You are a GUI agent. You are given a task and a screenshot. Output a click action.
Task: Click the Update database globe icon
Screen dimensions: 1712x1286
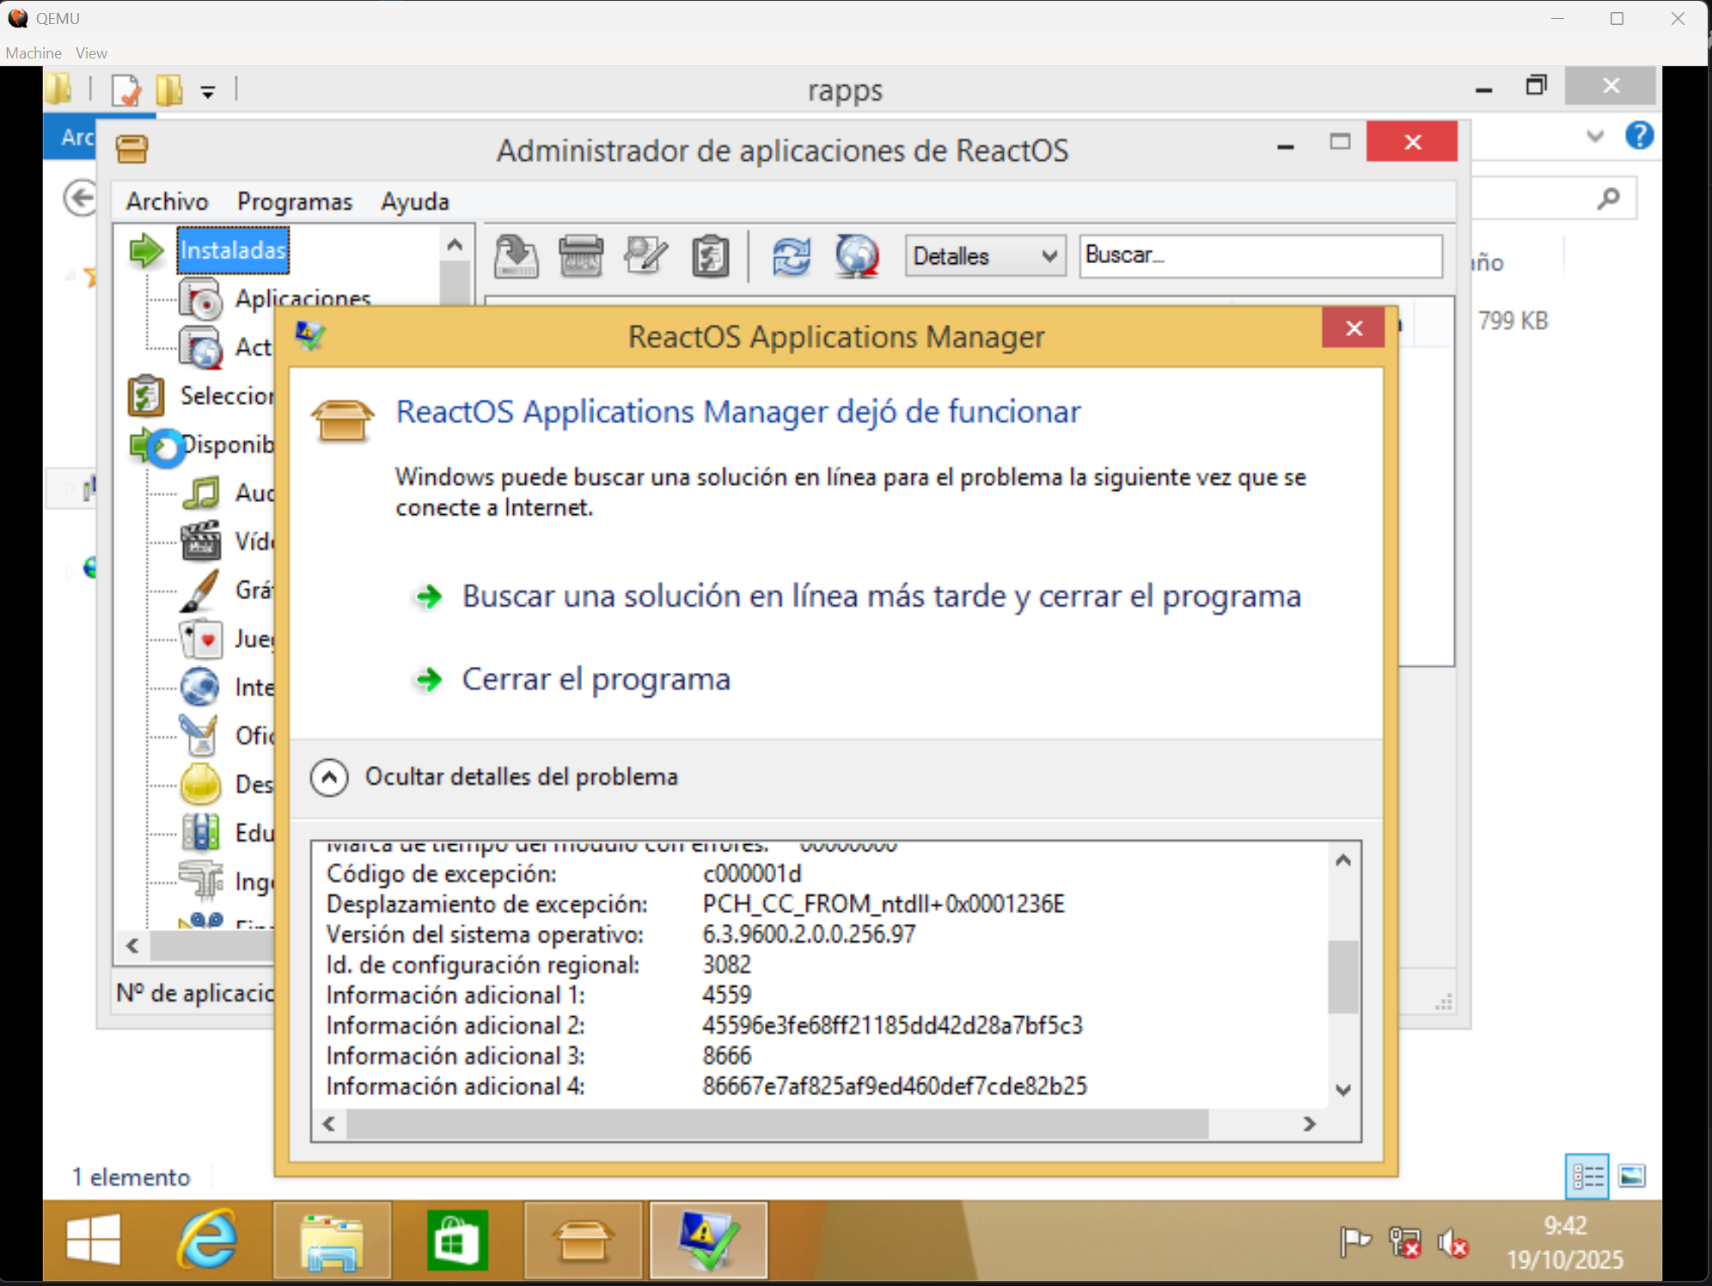click(857, 256)
